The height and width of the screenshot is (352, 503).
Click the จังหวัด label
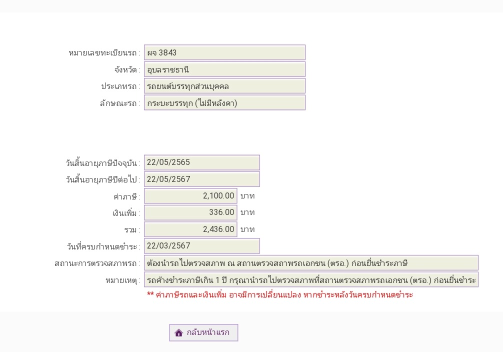127,69
